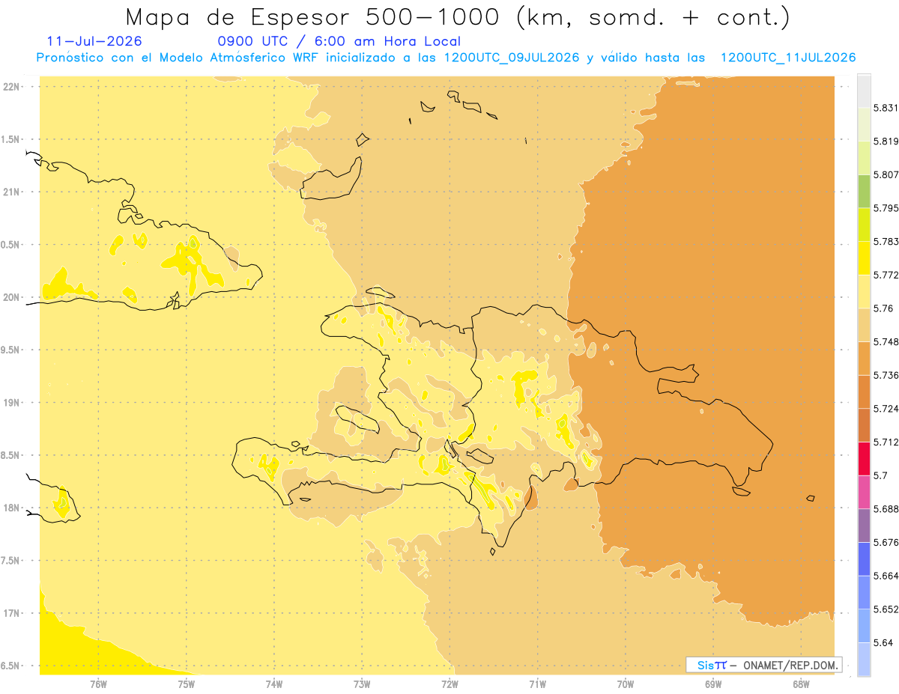Click the 19N latitude axis label
This screenshot has height=694, width=899.
pos(11,403)
